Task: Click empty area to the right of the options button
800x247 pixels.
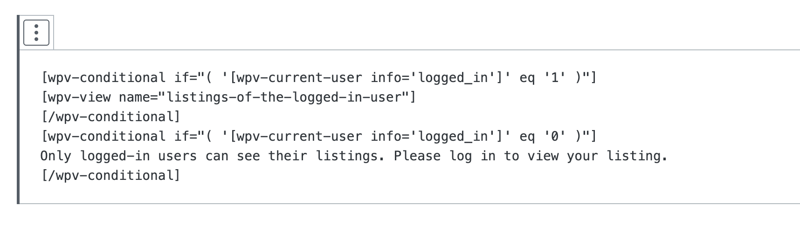Action: pos(420,33)
